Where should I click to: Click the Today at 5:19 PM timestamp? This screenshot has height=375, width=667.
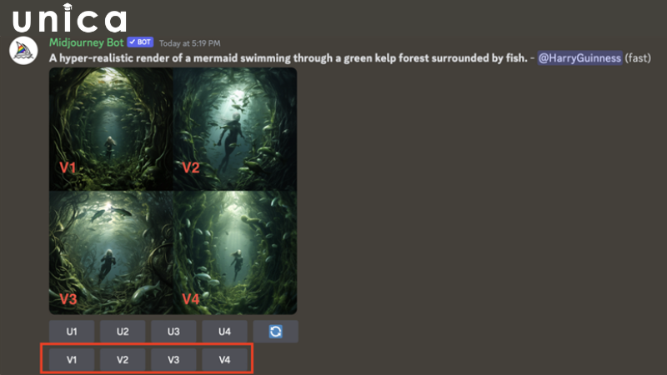point(190,43)
